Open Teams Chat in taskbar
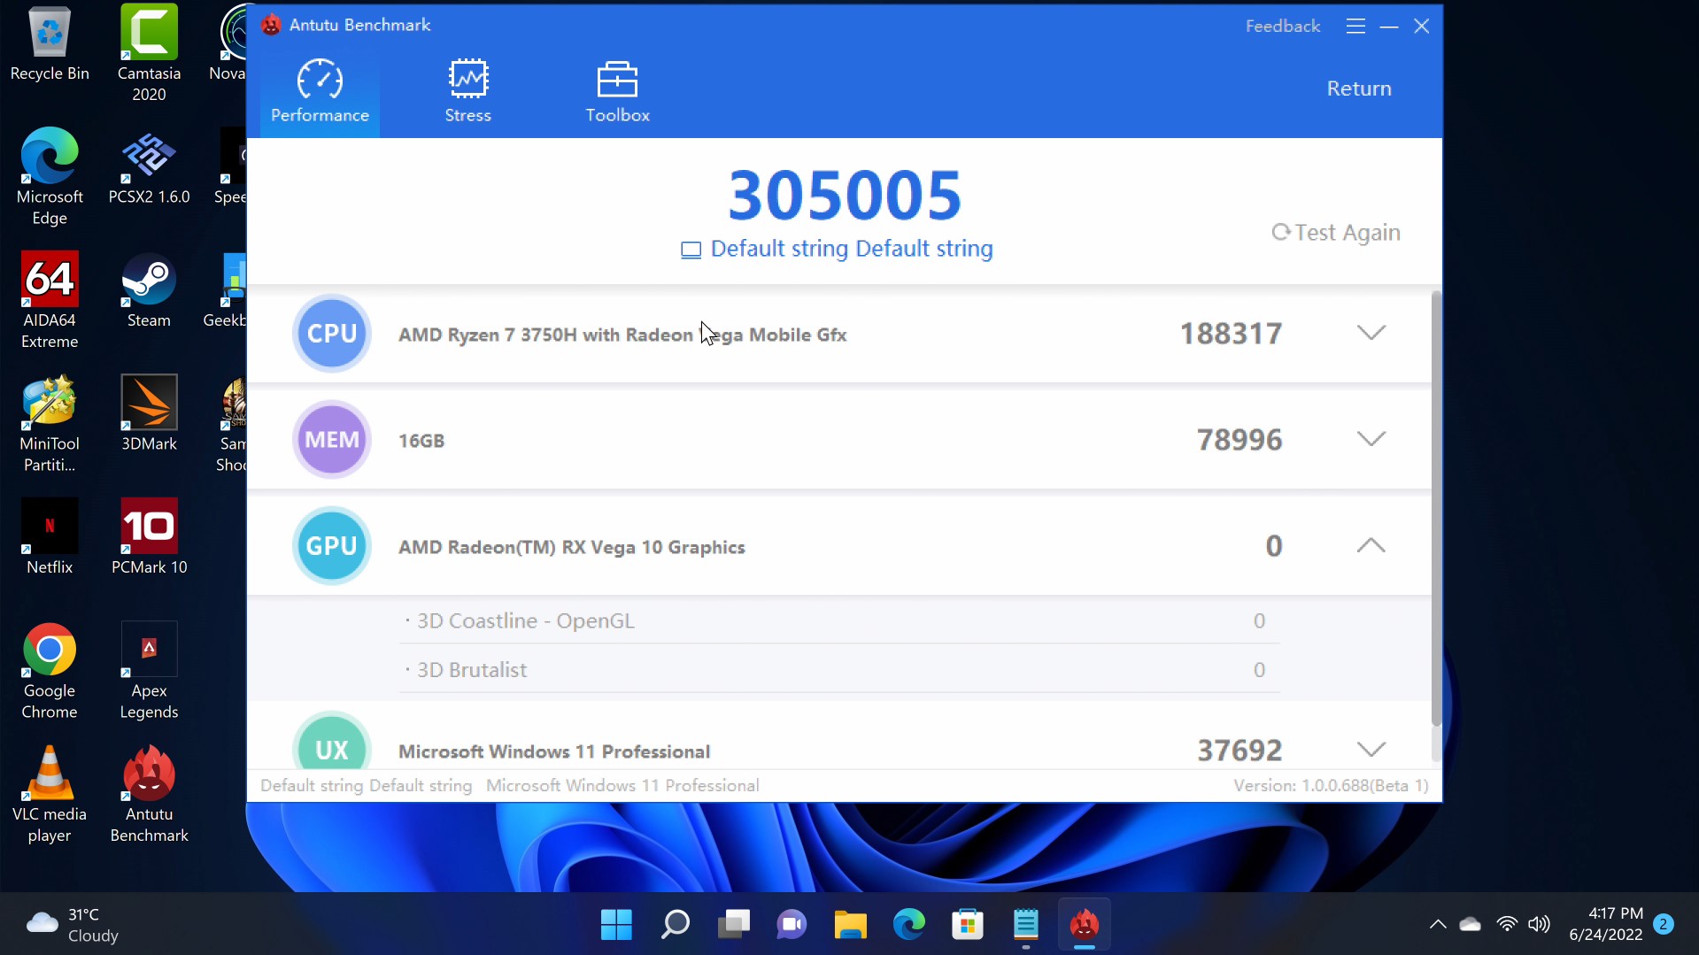This screenshot has height=955, width=1699. click(792, 925)
